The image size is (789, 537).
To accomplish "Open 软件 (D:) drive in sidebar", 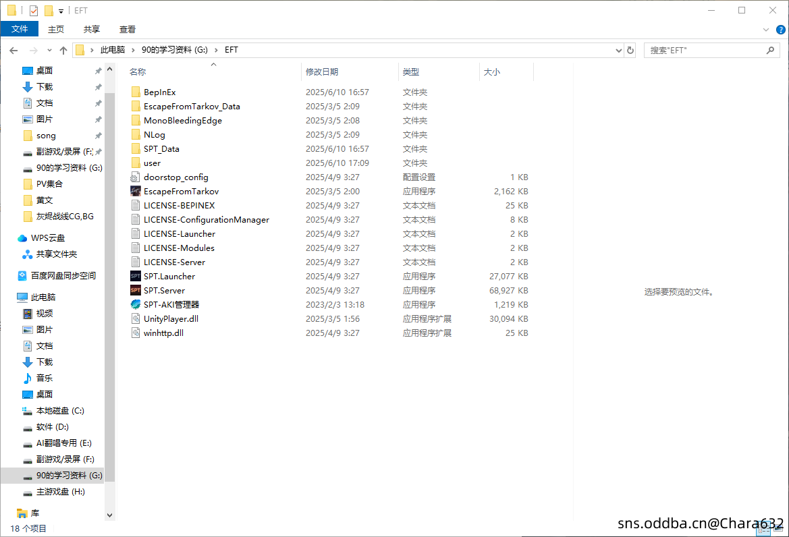I will (x=53, y=427).
